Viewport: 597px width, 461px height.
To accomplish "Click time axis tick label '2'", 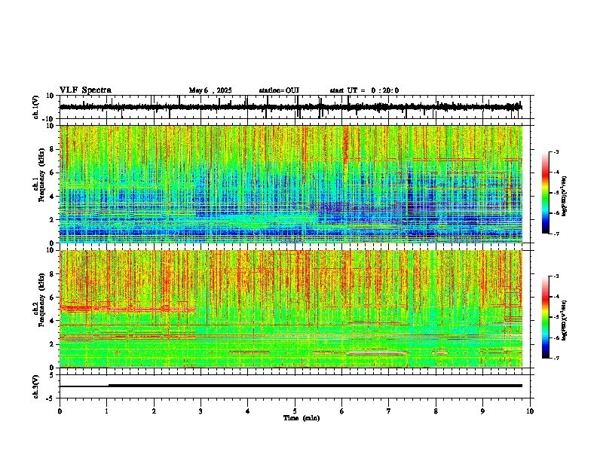I will tap(154, 411).
